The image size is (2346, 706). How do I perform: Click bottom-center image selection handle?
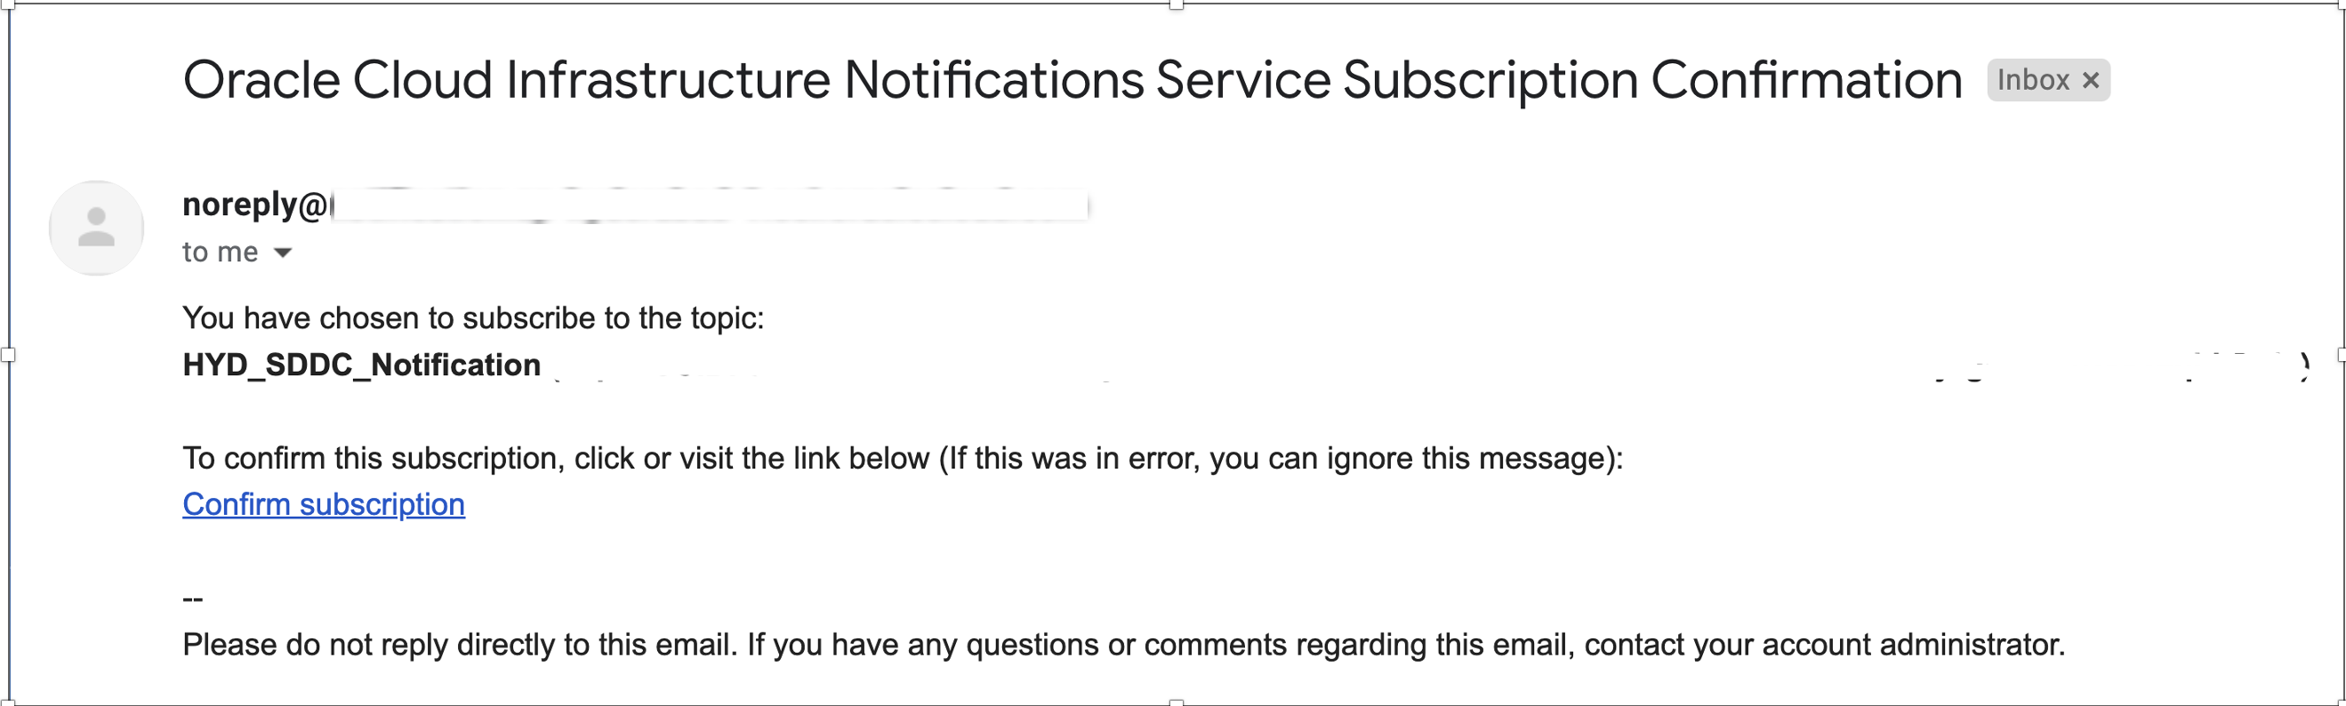[1177, 702]
